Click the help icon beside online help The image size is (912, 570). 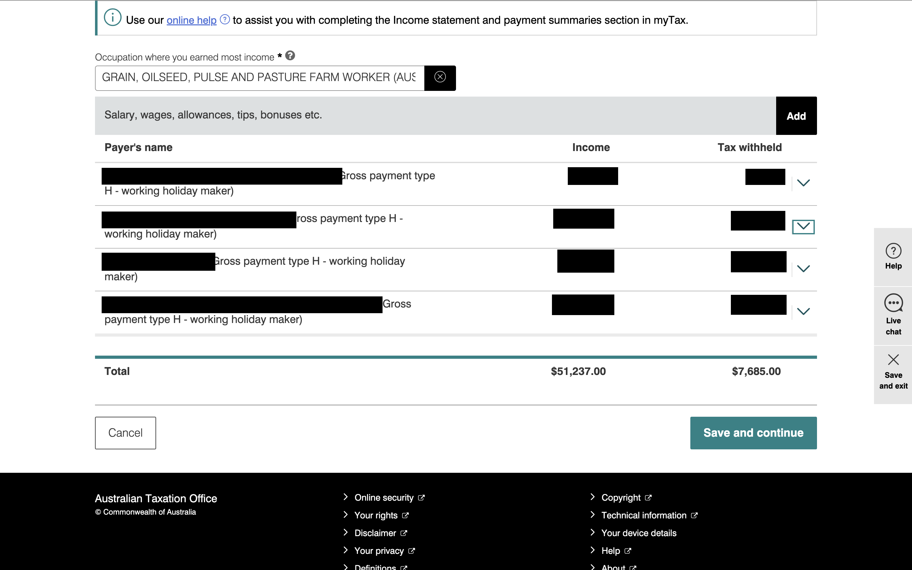pyautogui.click(x=225, y=19)
